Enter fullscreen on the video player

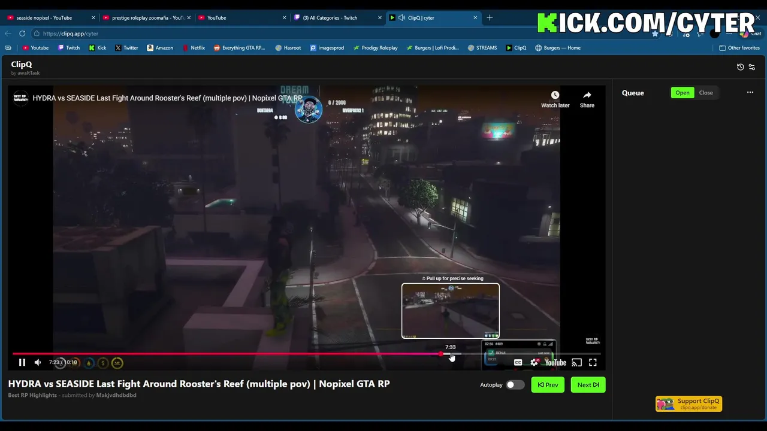[x=593, y=362]
